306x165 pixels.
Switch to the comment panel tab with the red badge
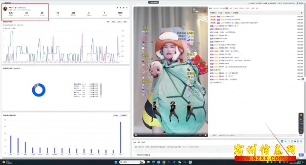[x=224, y=8]
